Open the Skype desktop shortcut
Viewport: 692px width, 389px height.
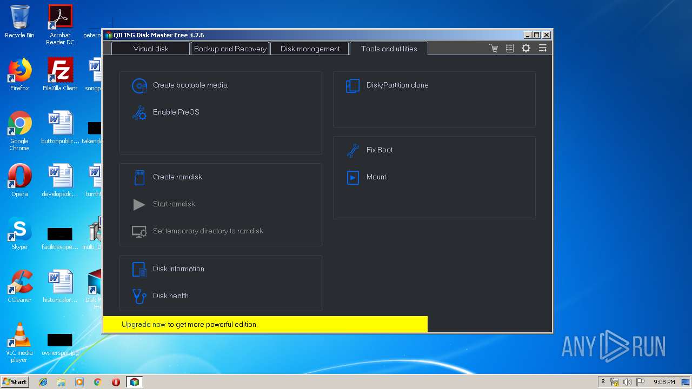pyautogui.click(x=19, y=233)
